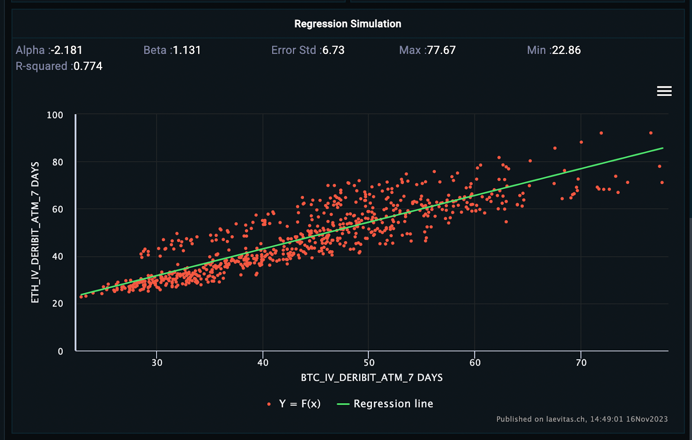Click the Published on laevitas.ch credit text

pos(582,419)
